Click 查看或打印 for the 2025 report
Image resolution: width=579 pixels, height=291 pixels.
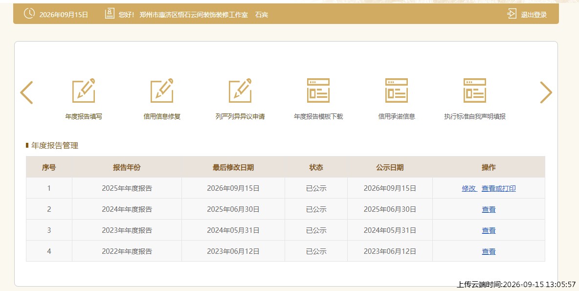498,188
